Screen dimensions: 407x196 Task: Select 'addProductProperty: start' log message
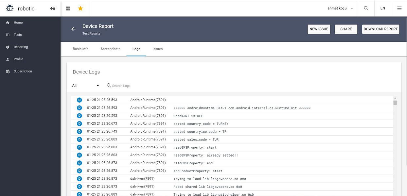point(198,171)
